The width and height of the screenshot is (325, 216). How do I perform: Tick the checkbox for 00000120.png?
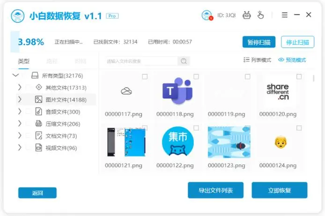pos(299,77)
